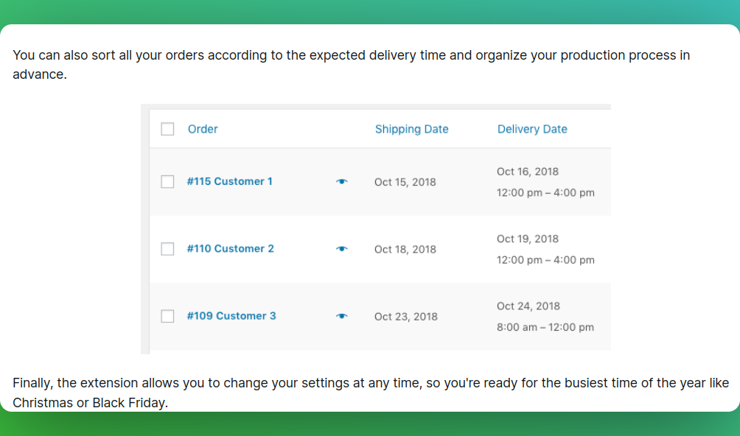This screenshot has height=436, width=740.
Task: Click the Oct 15, 2018 shipping date
Action: (405, 182)
